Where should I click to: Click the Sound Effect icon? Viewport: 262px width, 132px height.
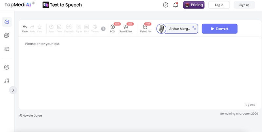pos(125,27)
